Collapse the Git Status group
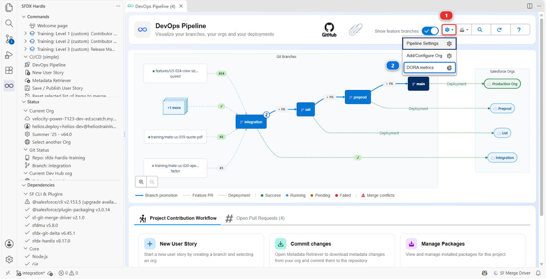Image resolution: width=546 pixels, height=279 pixels. click(26, 150)
